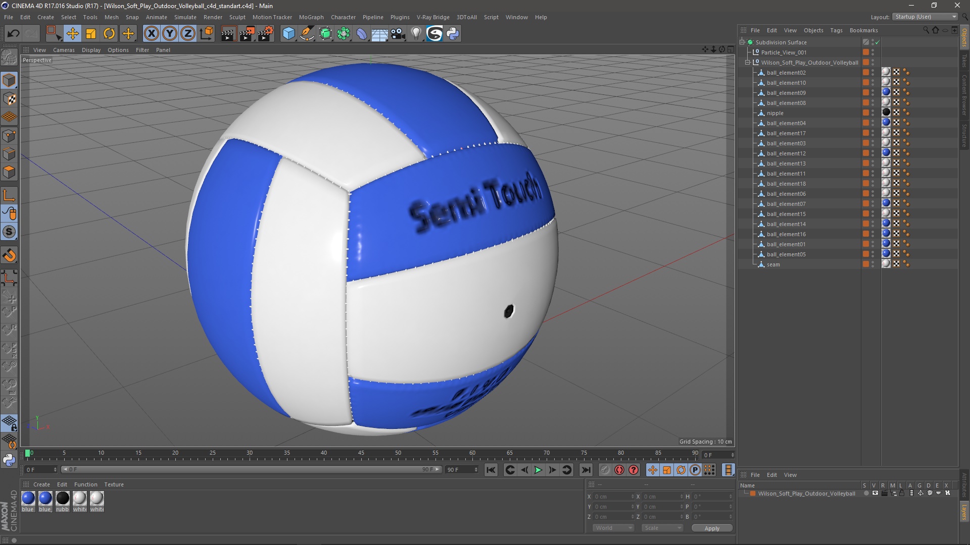The image size is (970, 545).
Task: Open viewport Display menu
Action: pos(91,50)
